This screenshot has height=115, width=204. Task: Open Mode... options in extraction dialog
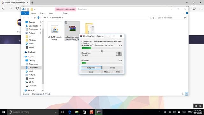(x=107, y=72)
